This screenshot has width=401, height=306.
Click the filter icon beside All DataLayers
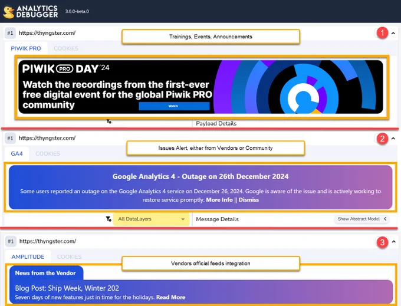coord(109,219)
